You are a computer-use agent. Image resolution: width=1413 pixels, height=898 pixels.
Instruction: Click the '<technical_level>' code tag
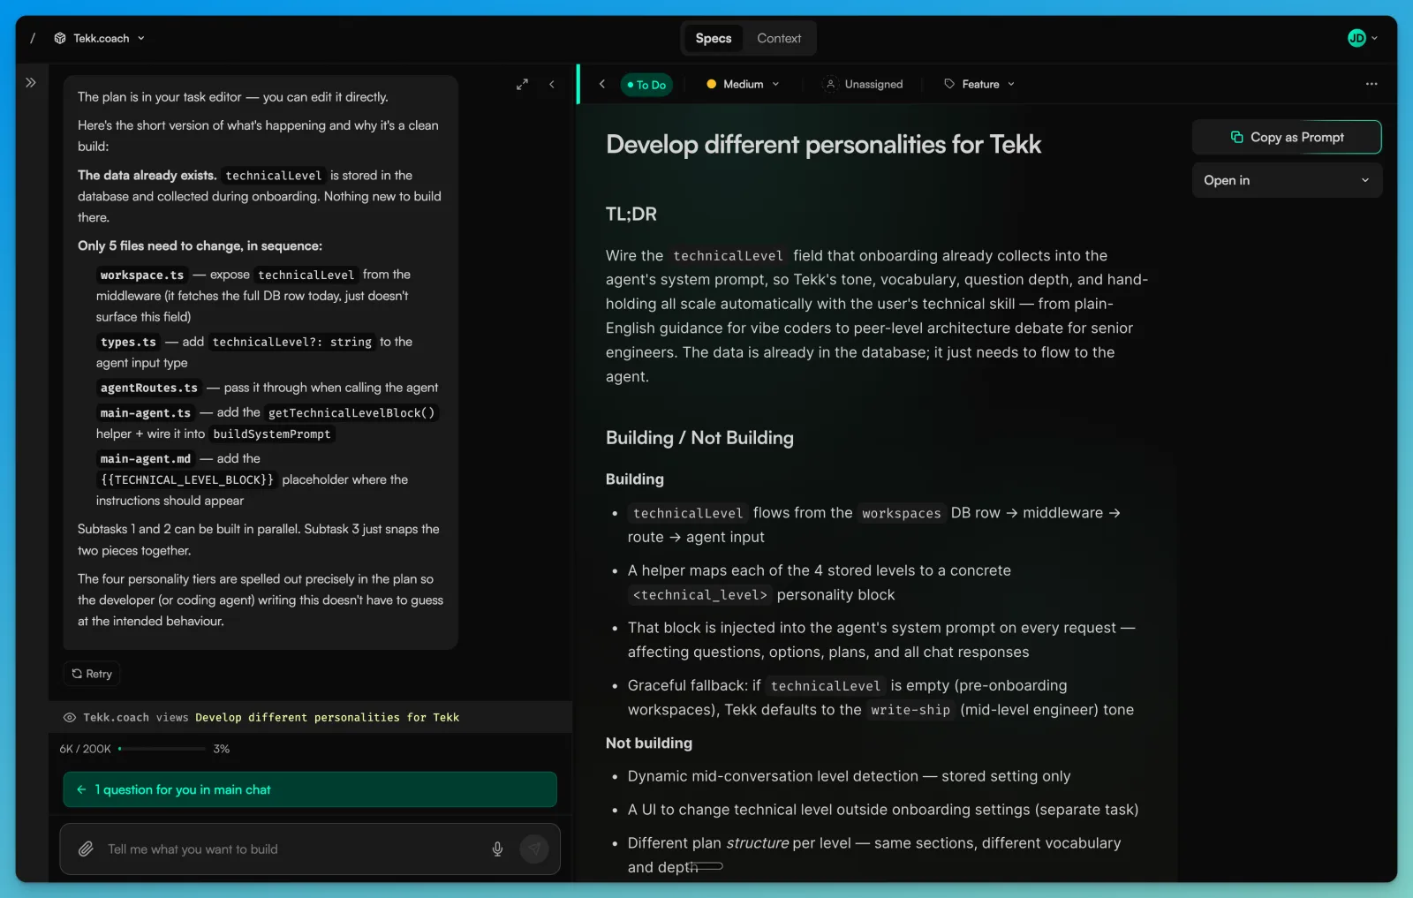pyautogui.click(x=700, y=595)
